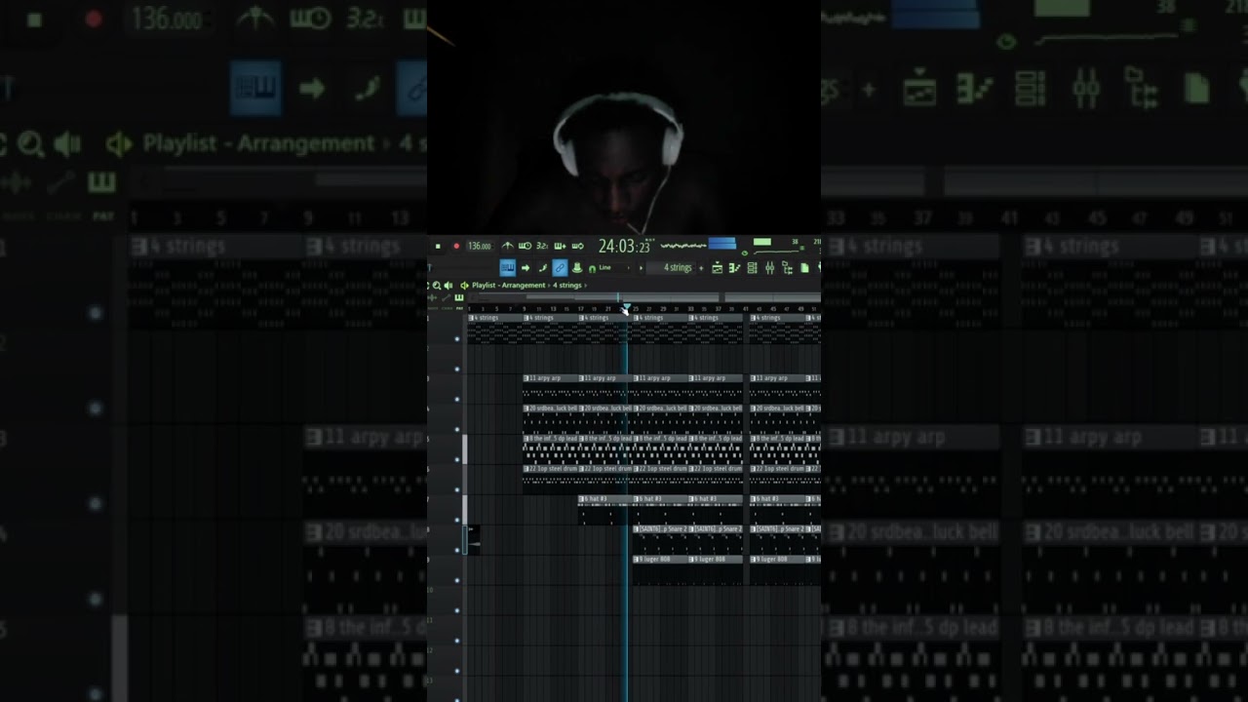Open clip menu of 4 strings clip at bar 1
The width and height of the screenshot is (1248, 702).
tap(472, 318)
